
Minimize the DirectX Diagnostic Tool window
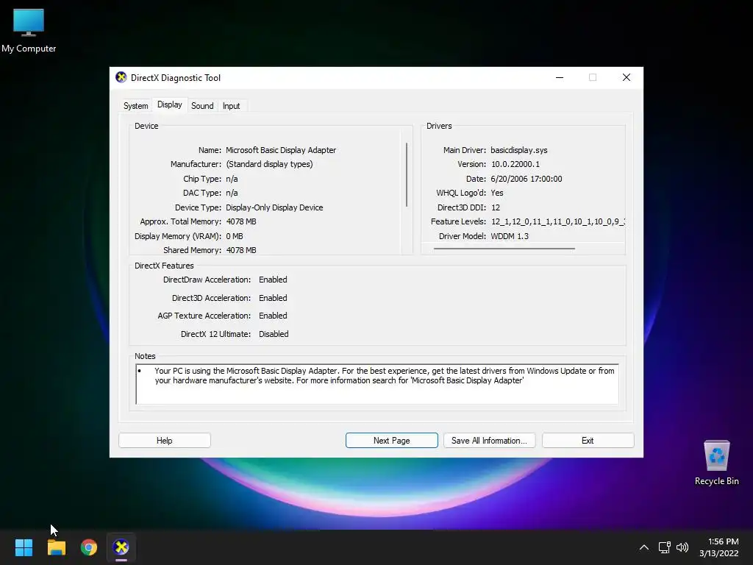[x=560, y=77]
